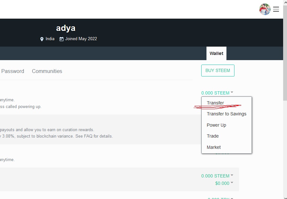
Task: Click the adya username heading
Action: pyautogui.click(x=66, y=28)
